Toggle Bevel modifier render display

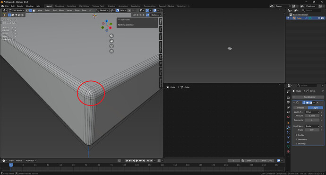(310, 103)
